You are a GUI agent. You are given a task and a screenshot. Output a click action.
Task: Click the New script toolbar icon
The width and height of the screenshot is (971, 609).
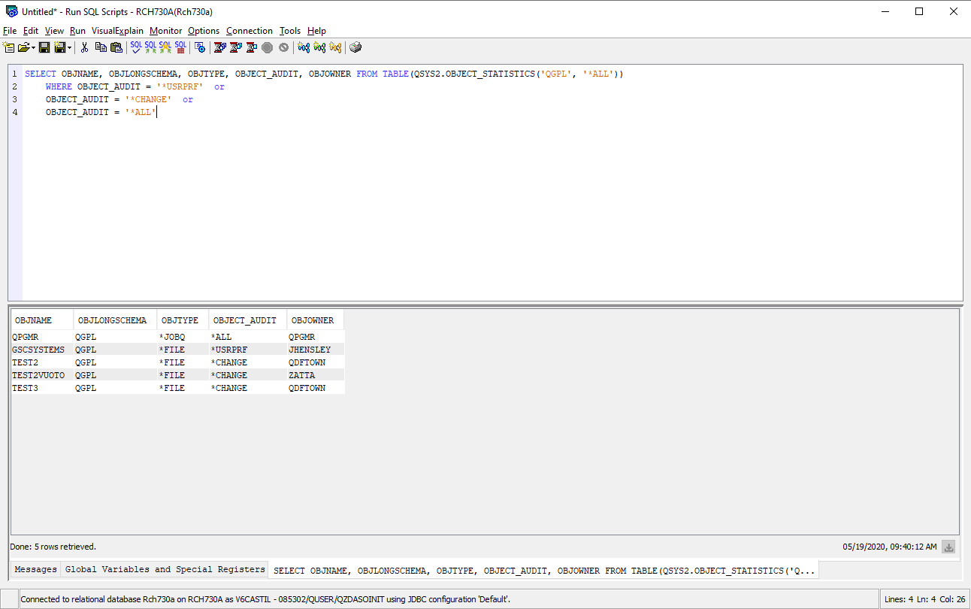pos(8,47)
